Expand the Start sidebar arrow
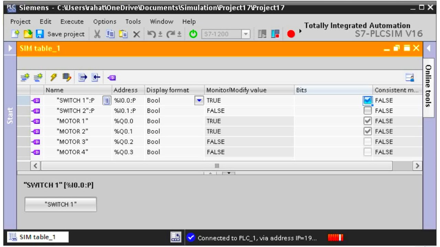The height and width of the screenshot is (247, 440). (10, 48)
